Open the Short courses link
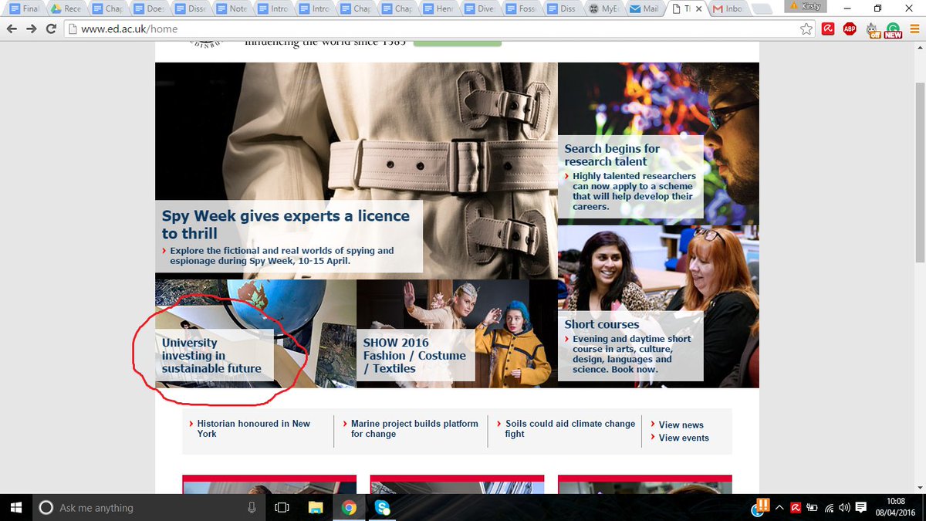 (x=602, y=325)
